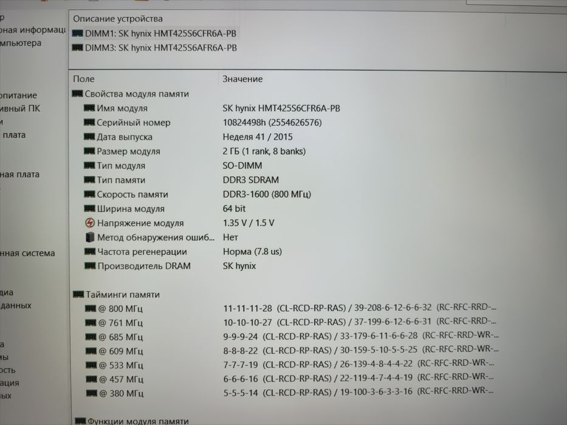The height and width of the screenshot is (425, 567).
Task: Click timing value 11-11-11-28 row
Action: tap(360, 308)
